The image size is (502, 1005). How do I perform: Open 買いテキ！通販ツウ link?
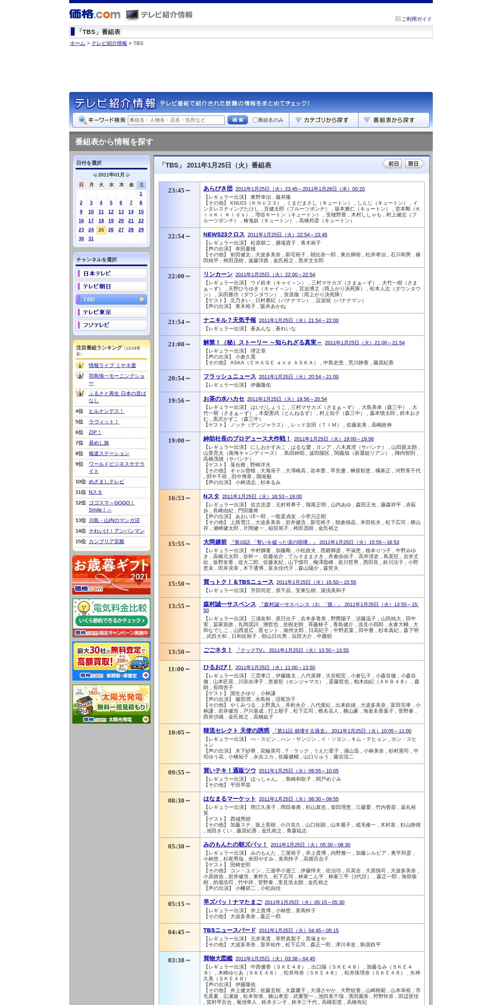229,771
